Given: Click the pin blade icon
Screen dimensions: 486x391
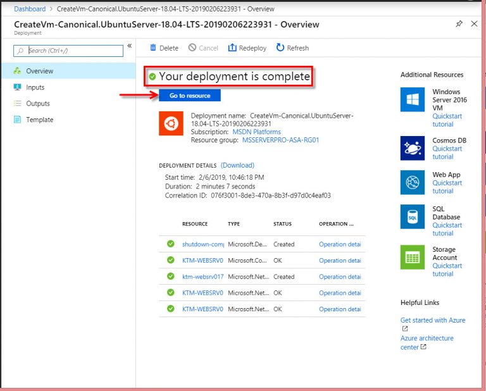Looking at the screenshot, I should click(x=459, y=24).
